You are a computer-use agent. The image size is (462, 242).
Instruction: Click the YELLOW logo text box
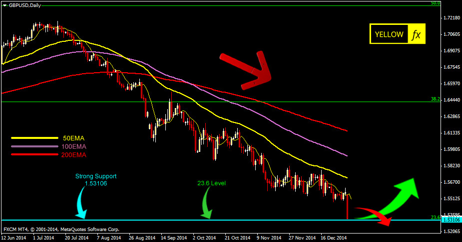pyautogui.click(x=389, y=34)
